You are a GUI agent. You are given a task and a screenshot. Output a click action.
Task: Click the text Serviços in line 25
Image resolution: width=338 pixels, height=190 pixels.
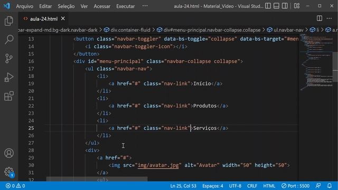tap(205, 128)
